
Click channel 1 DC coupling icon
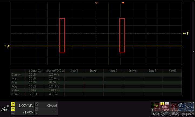coord(13,109)
